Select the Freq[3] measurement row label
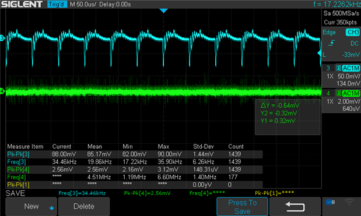Viewport: 361px width, 216px height. (x=16, y=162)
